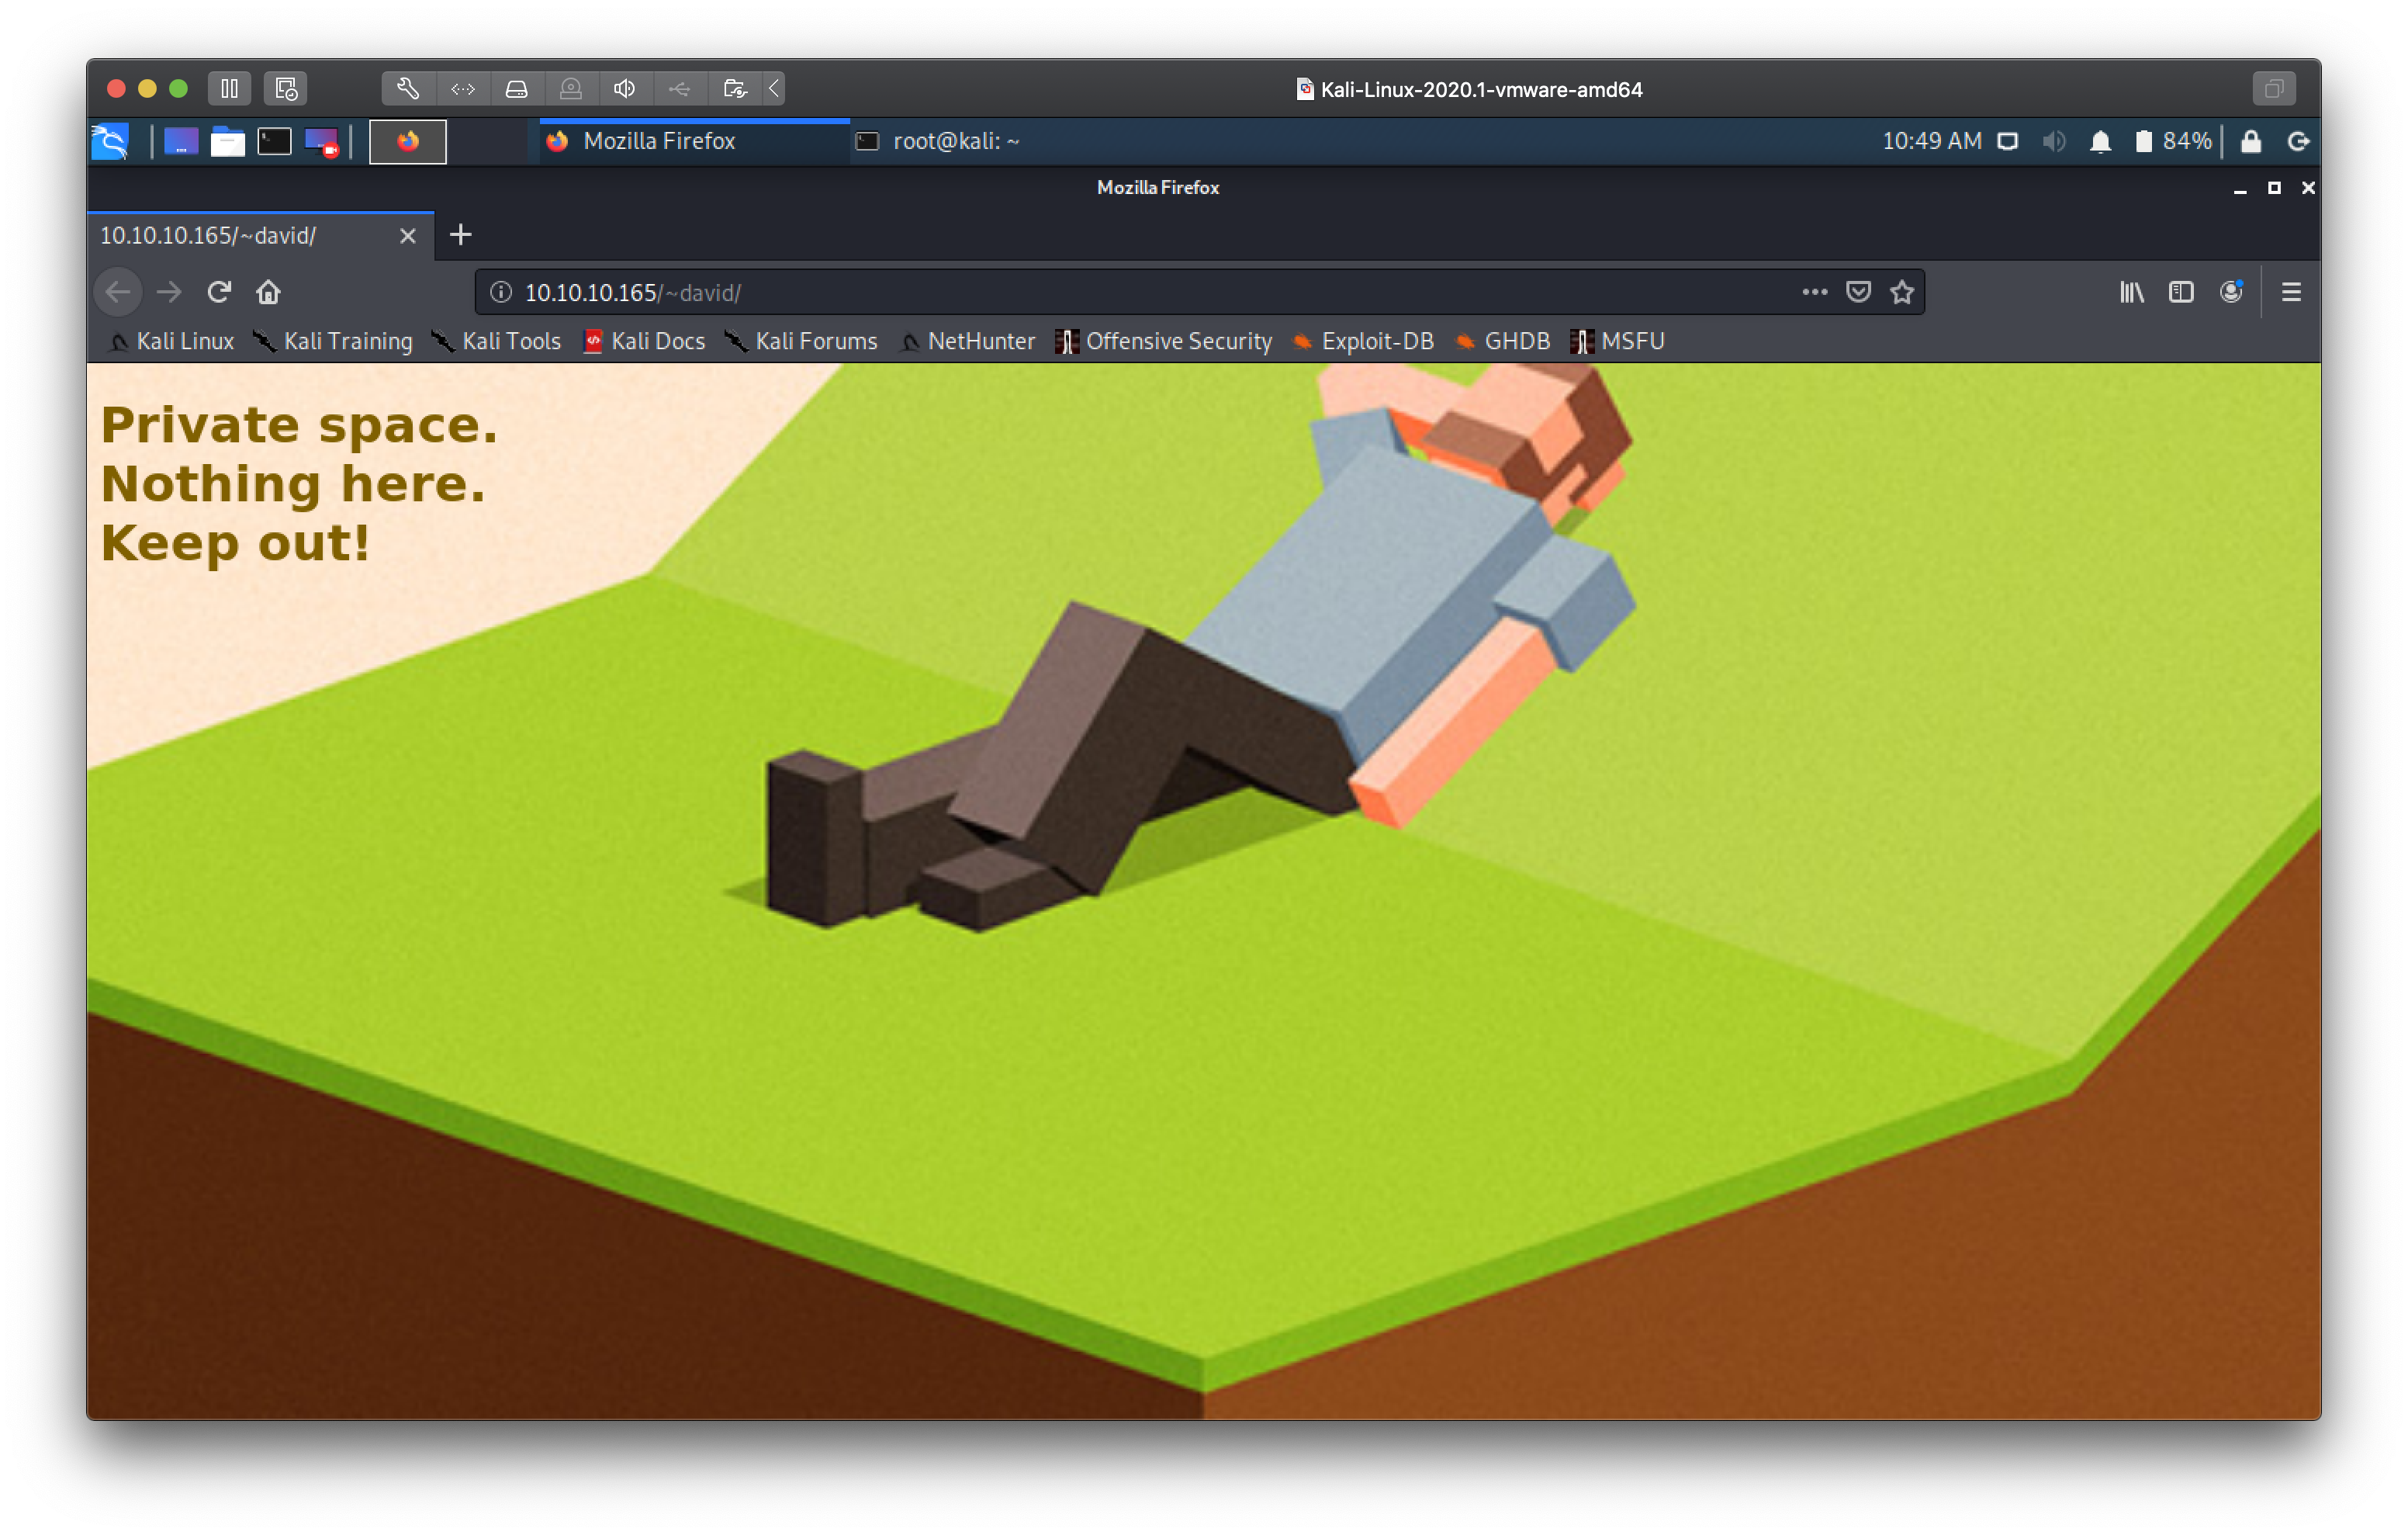
Task: Save page to Pocket icon
Action: 1858,293
